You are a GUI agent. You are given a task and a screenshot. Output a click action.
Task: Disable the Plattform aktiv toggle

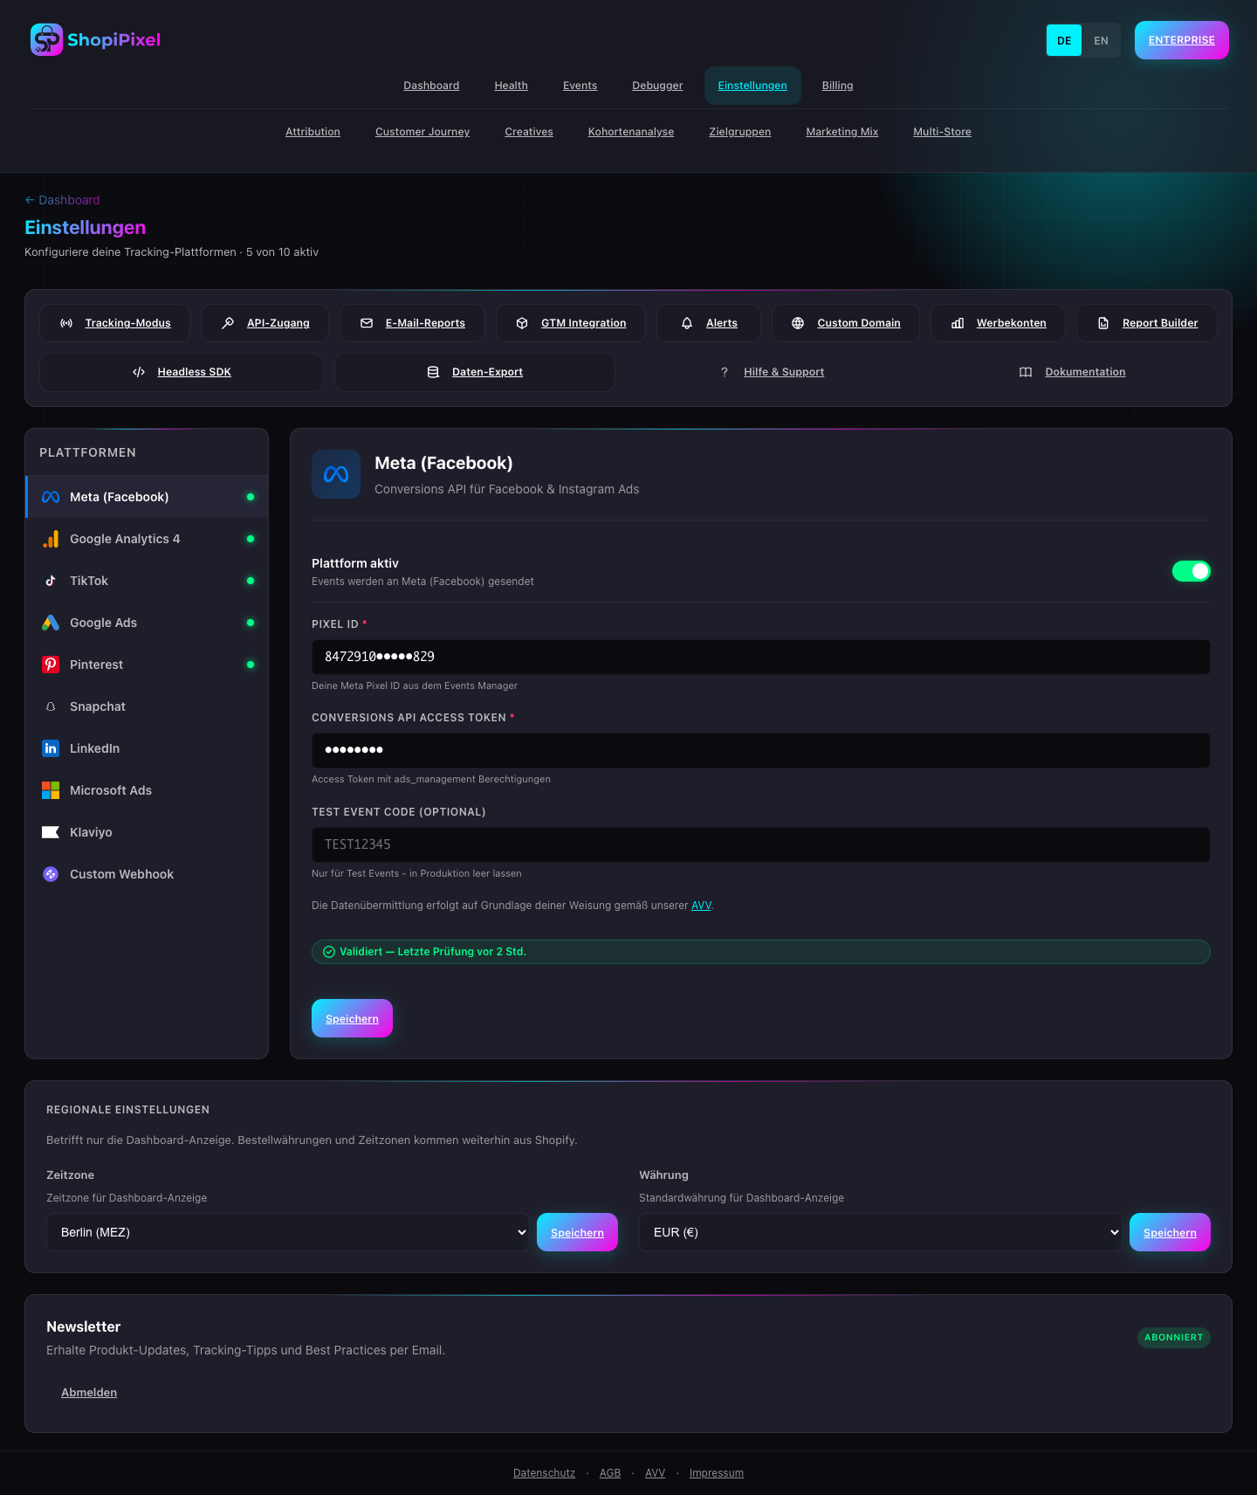point(1191,571)
